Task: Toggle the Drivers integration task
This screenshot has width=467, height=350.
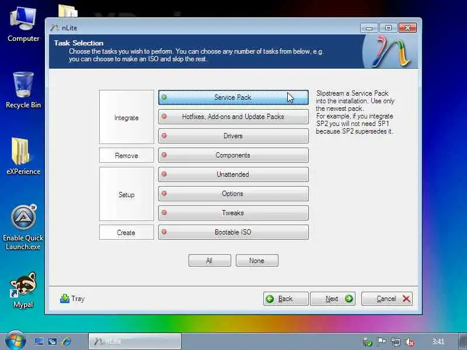Action: pos(233,136)
